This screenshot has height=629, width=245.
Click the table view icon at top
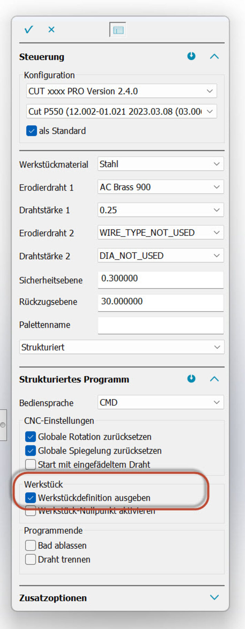click(x=118, y=30)
